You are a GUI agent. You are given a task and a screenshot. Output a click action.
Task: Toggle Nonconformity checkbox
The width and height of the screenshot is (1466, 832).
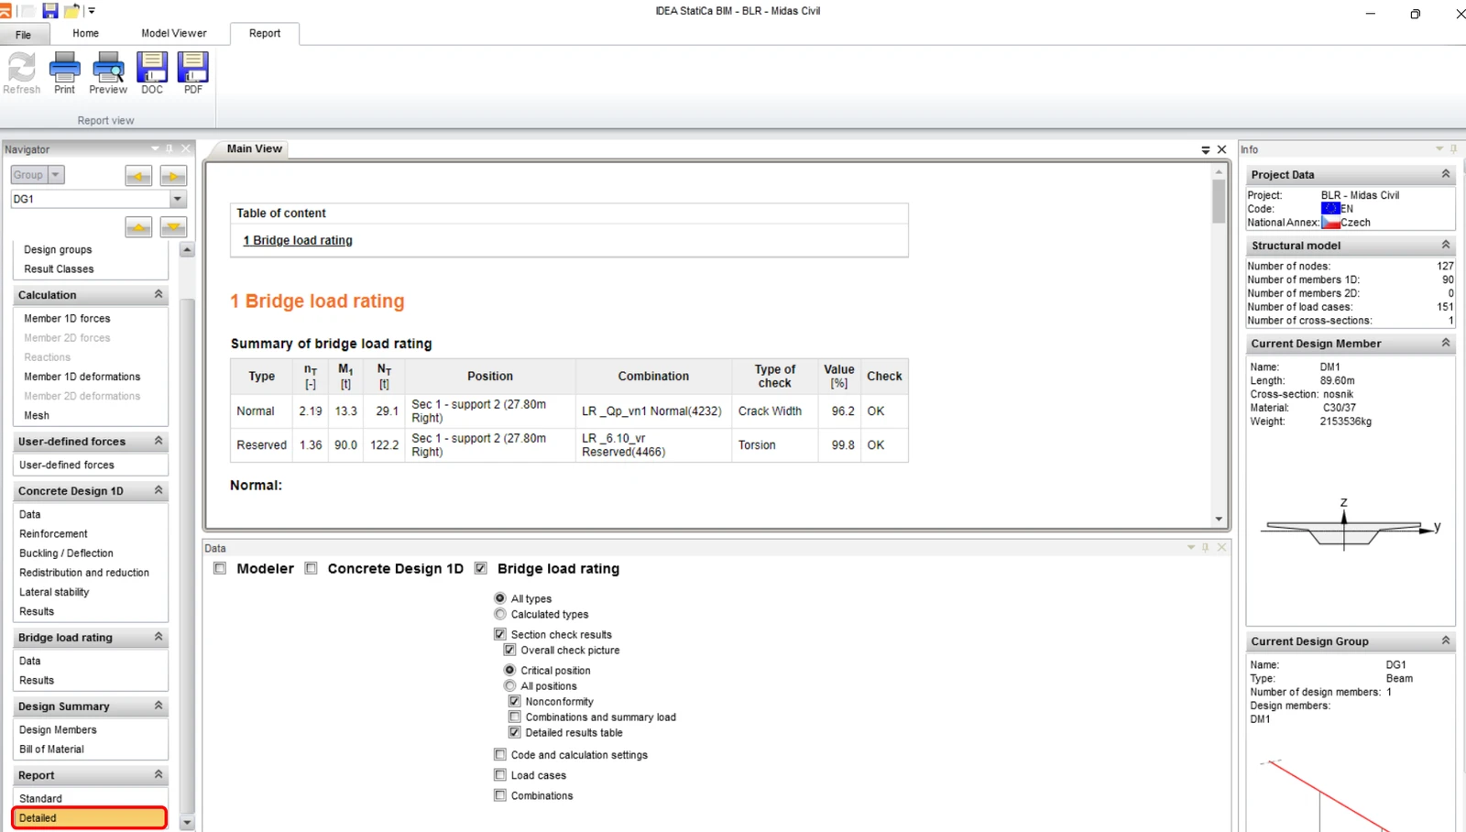[515, 701]
